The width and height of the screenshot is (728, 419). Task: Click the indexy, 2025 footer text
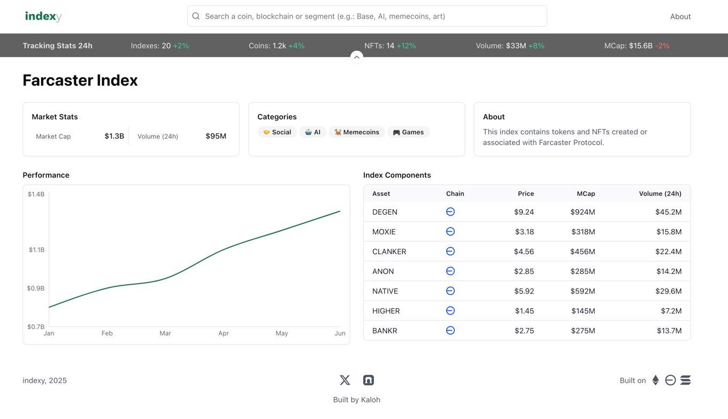point(44,380)
